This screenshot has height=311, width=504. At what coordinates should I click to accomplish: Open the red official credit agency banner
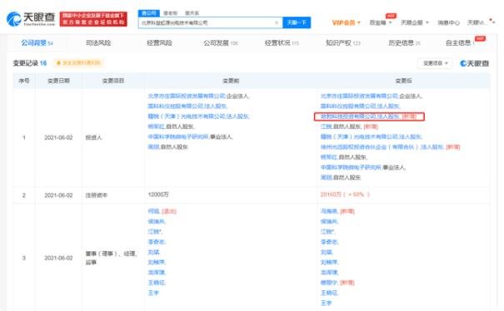coord(93,19)
